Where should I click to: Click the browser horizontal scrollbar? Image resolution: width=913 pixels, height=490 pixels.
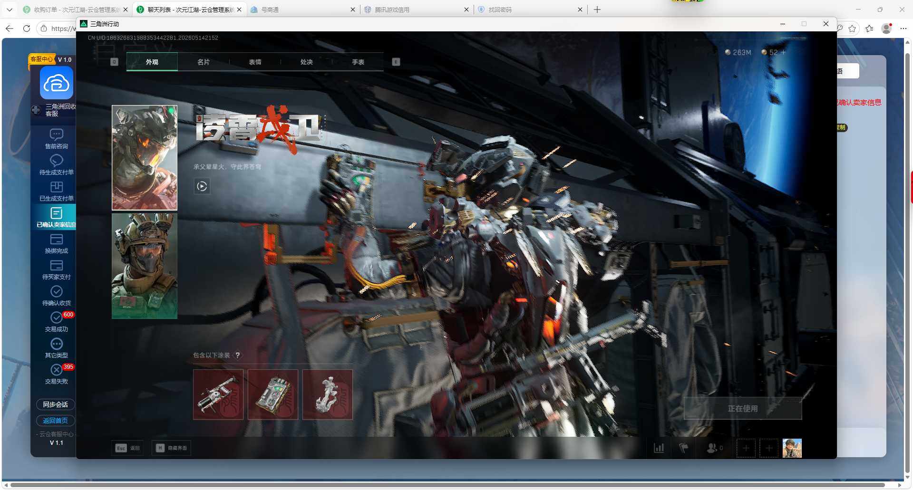[447, 485]
